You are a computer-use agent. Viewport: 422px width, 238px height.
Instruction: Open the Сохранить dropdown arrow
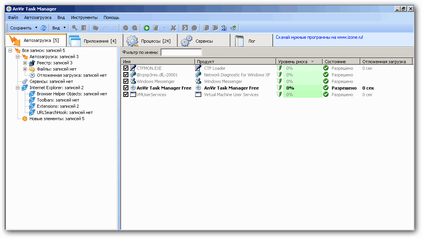click(x=36, y=28)
